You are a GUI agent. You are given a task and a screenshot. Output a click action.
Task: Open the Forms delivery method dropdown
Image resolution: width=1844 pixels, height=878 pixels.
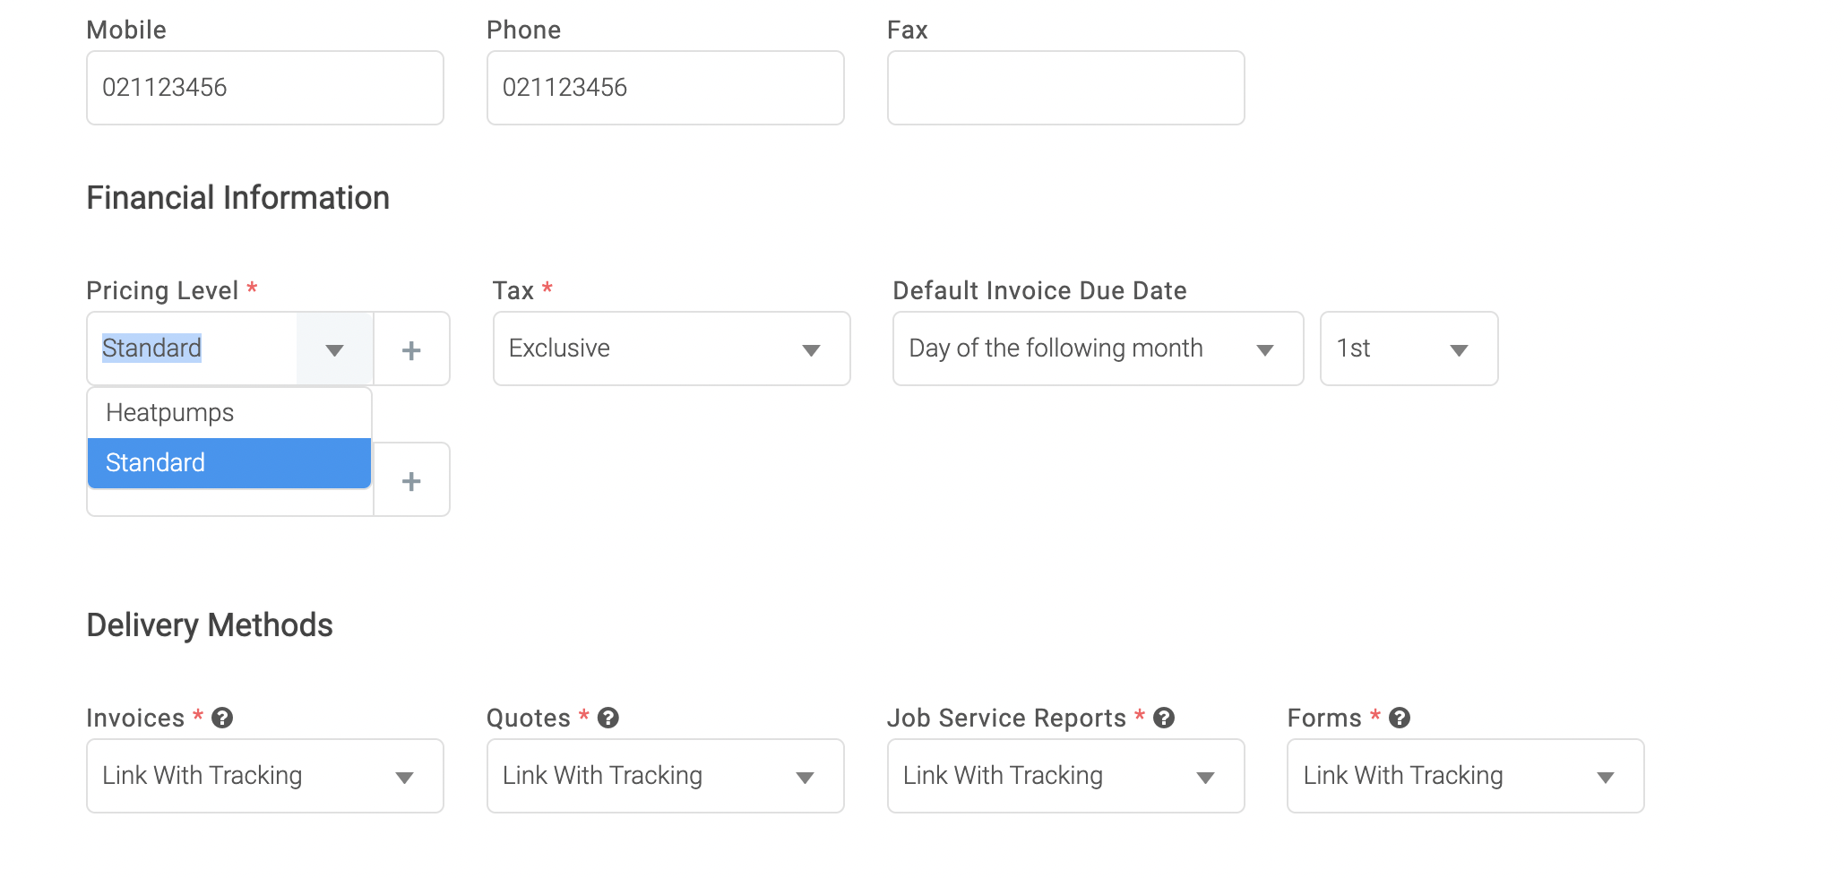point(1466,776)
